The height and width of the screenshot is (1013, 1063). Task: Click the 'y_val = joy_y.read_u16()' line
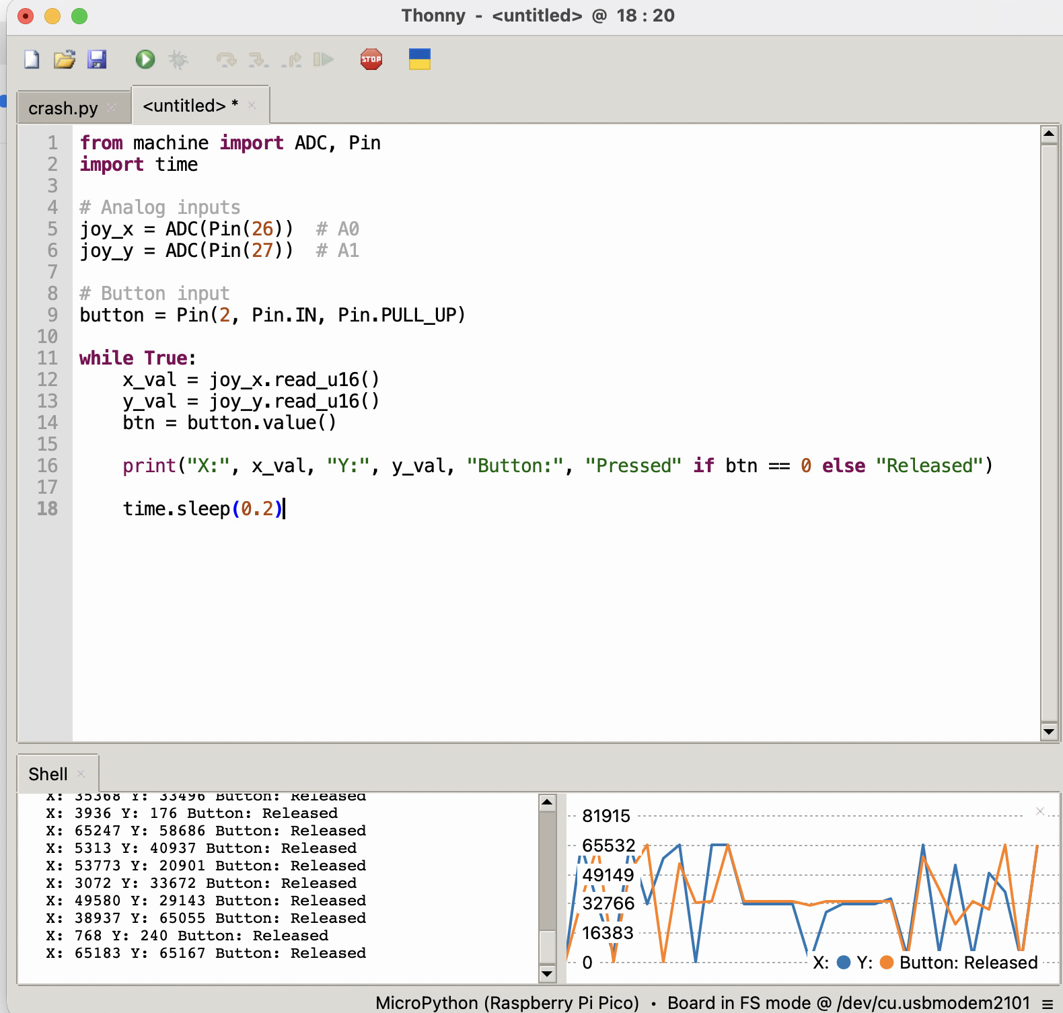coord(251,401)
